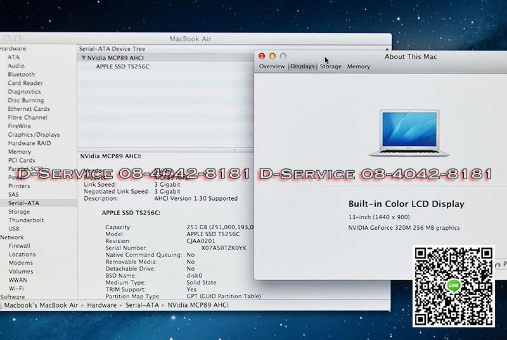Select Bluetooth in the sidebar
The height and width of the screenshot is (340, 507).
tap(22, 74)
